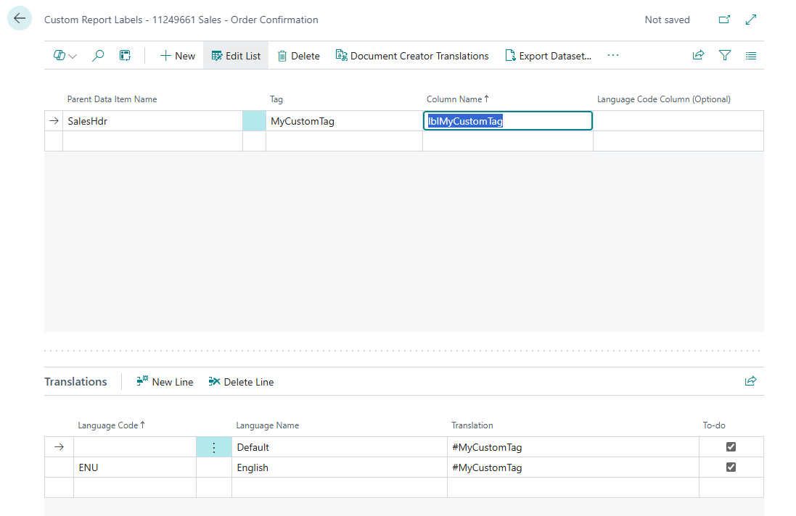Edit the lblMyCustomTag column name field
Viewport: 796px width, 516px height.
[508, 121]
